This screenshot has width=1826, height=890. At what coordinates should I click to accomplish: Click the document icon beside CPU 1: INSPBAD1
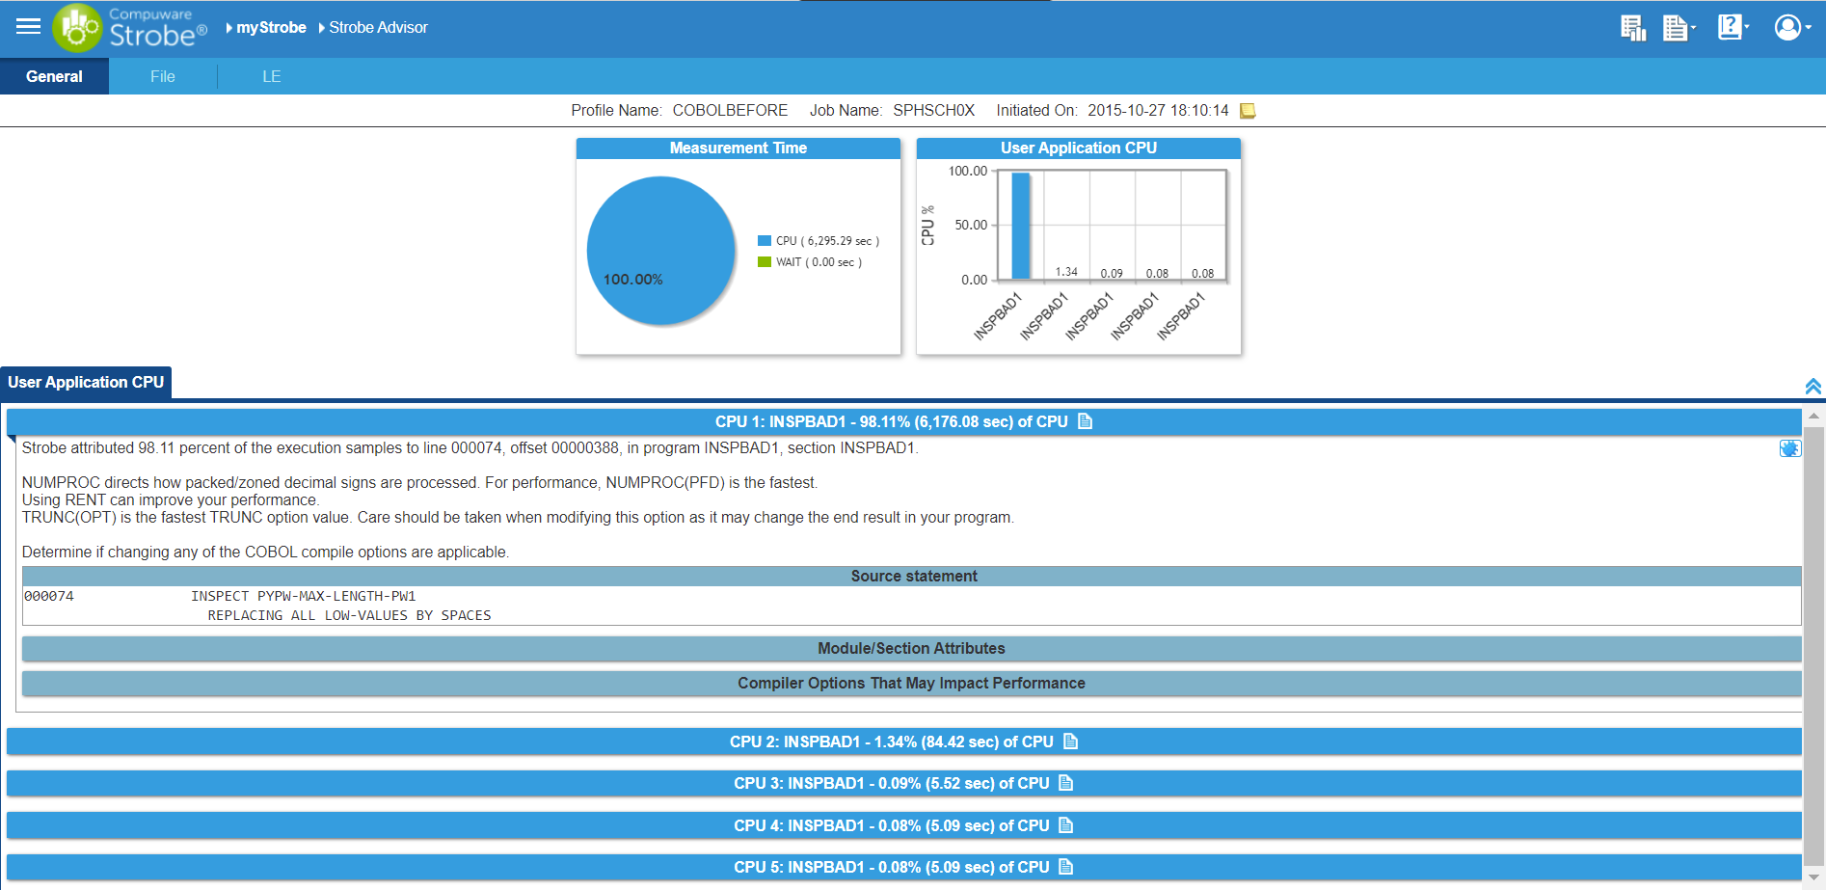[x=1086, y=421]
